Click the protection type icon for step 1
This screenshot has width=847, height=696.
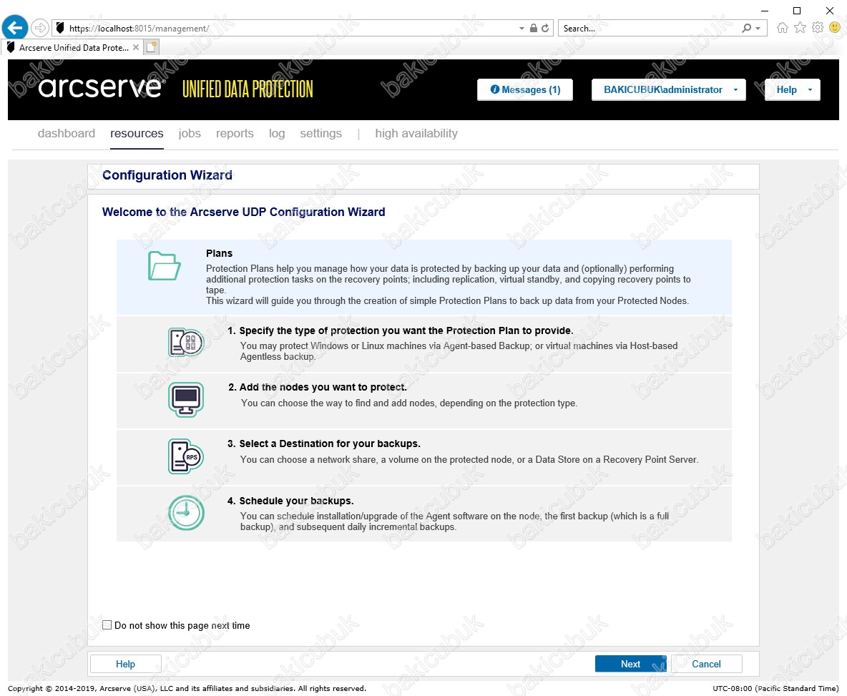pos(186,343)
